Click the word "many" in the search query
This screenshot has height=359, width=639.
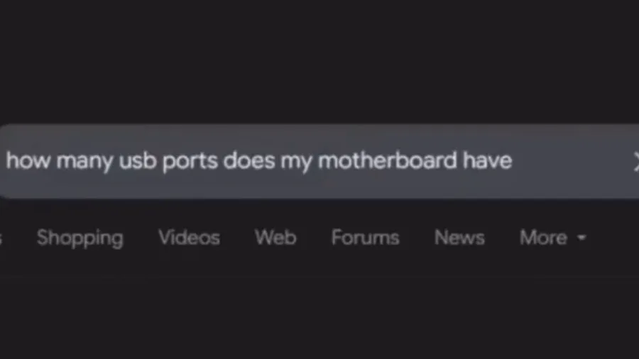point(84,162)
